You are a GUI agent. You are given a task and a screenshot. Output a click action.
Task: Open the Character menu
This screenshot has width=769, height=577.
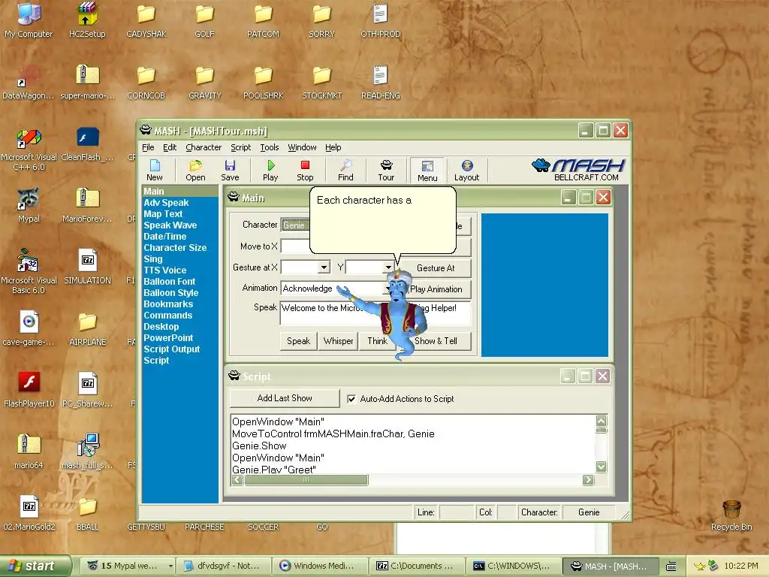204,147
